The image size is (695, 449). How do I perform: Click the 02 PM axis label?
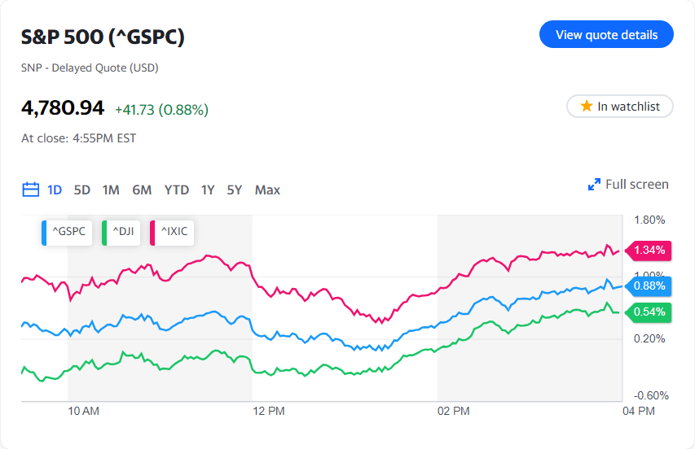click(454, 411)
